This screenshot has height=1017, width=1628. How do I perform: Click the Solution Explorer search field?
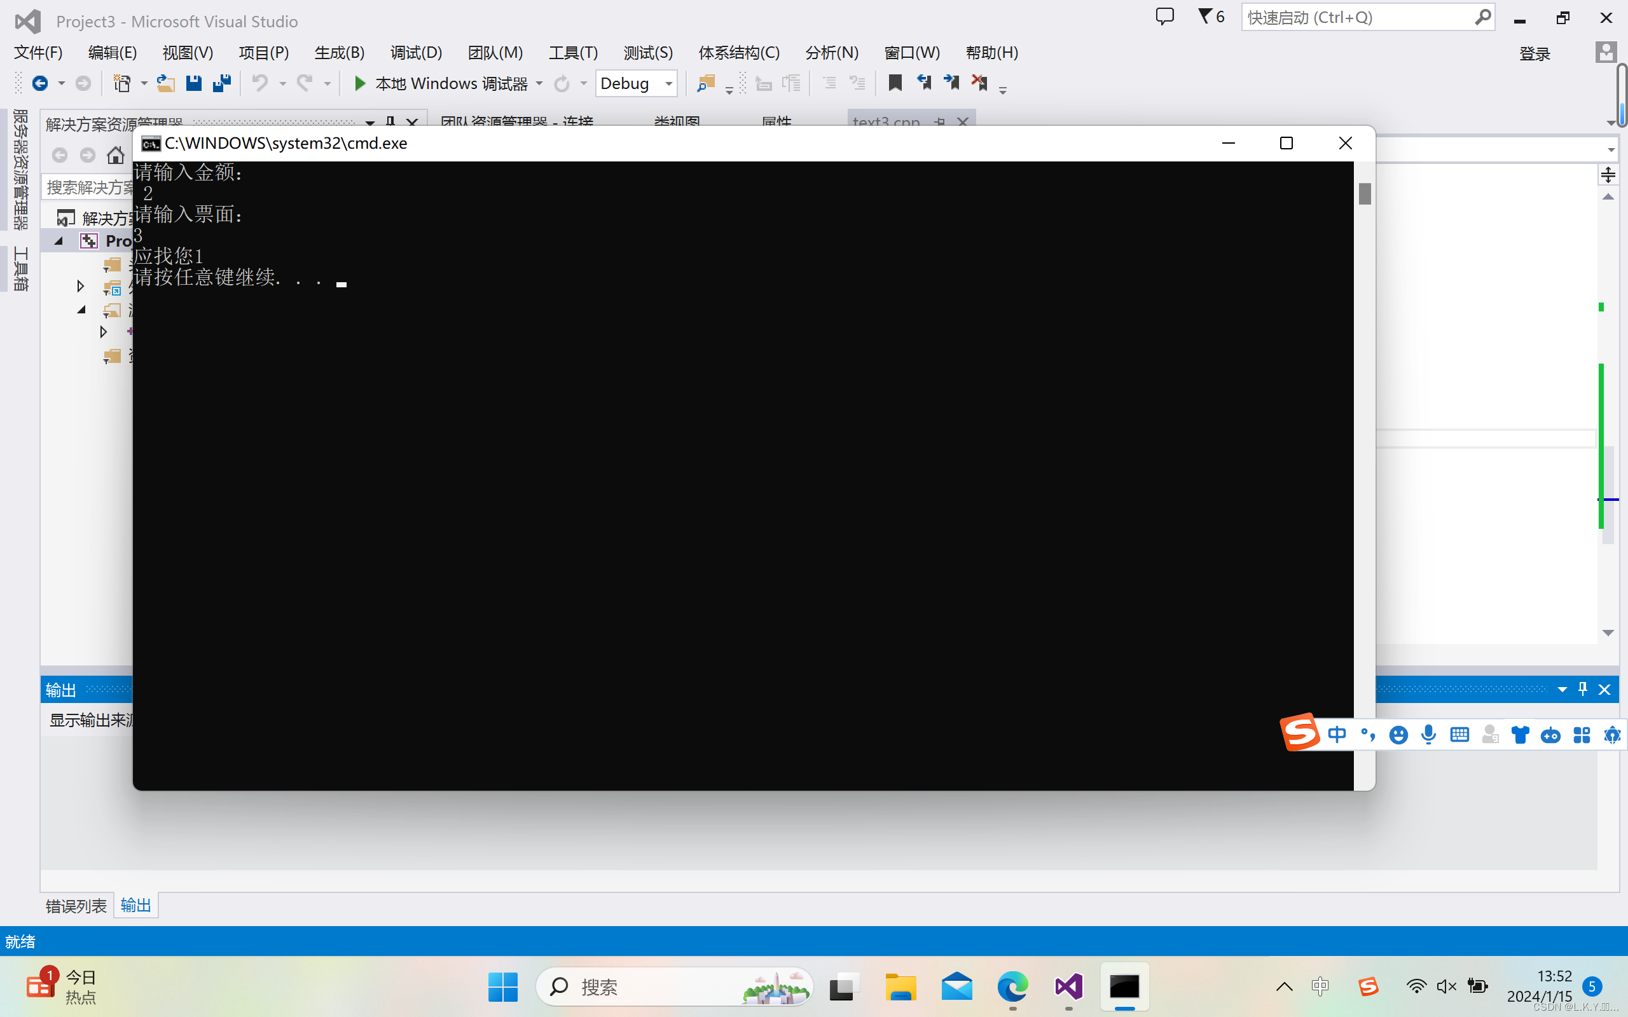click(x=89, y=187)
